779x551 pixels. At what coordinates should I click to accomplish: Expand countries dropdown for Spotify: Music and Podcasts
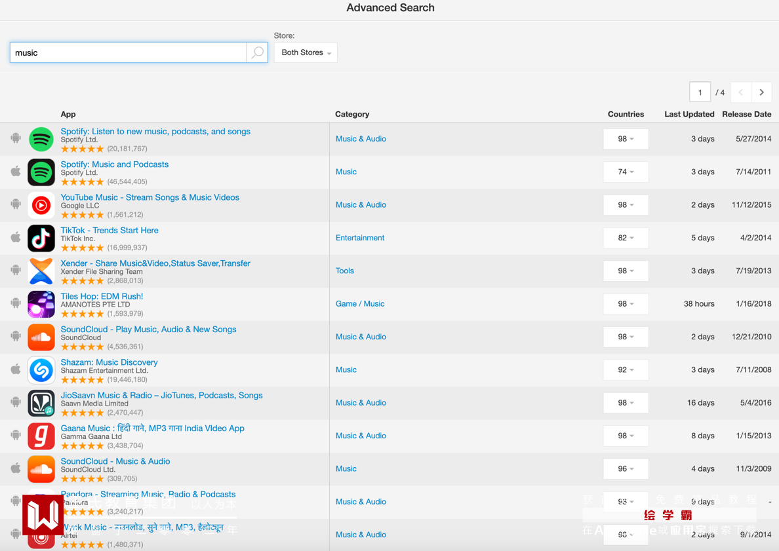[626, 172]
